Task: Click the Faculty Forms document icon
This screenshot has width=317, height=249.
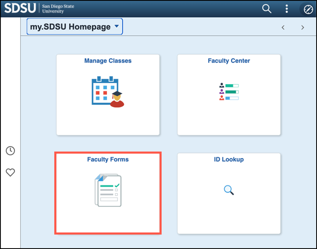Action: tap(108, 190)
